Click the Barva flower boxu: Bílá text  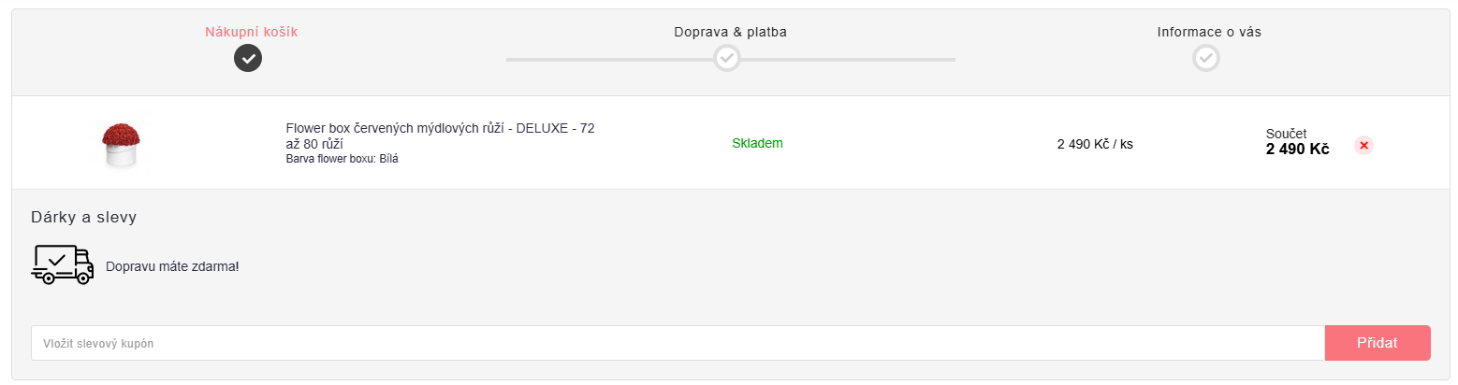(342, 159)
